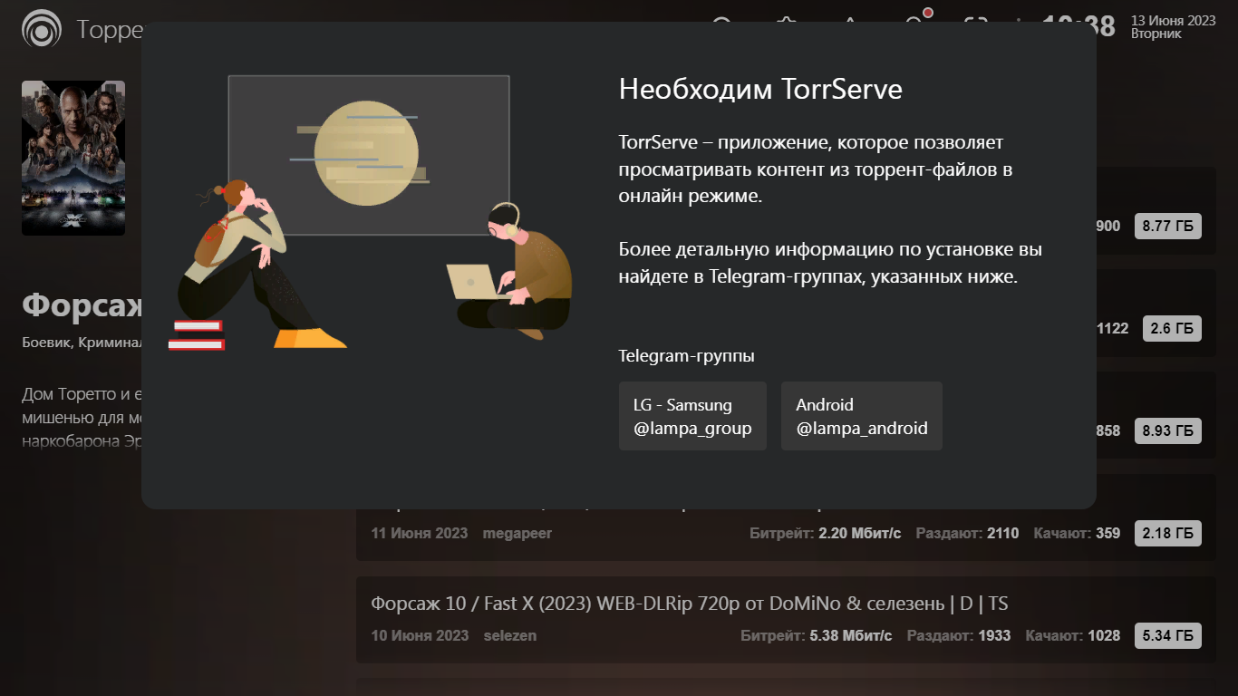Click the Необходим TorrServe heading

click(760, 89)
